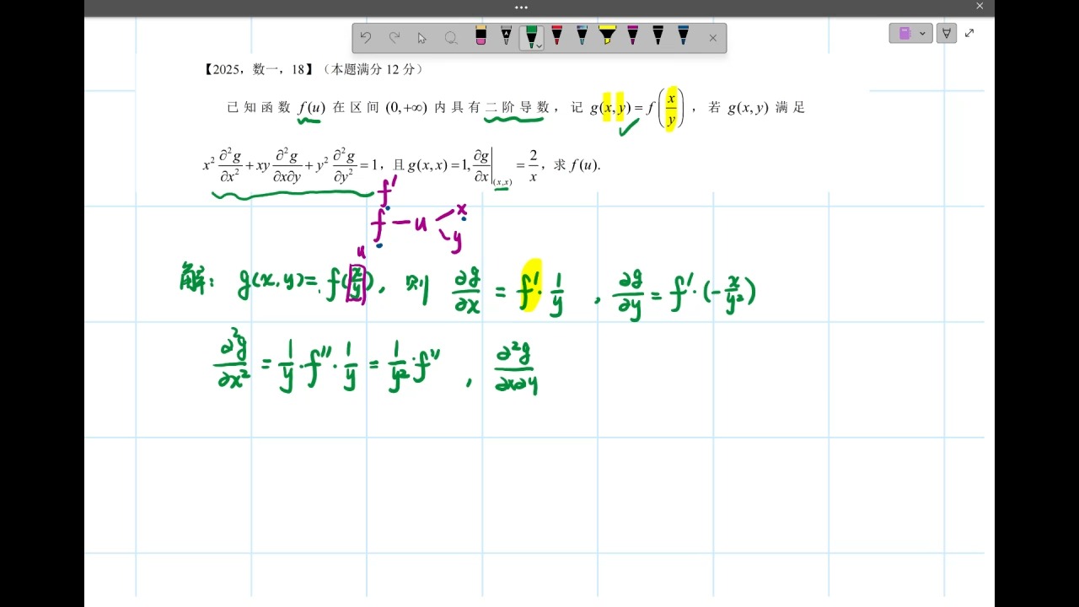Viewport: 1079px width, 607px height.
Task: Activate the lasso selection tool
Action: [451, 37]
